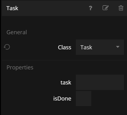Select the Task value text in Class combo
127x115 pixels.
[x=86, y=47]
